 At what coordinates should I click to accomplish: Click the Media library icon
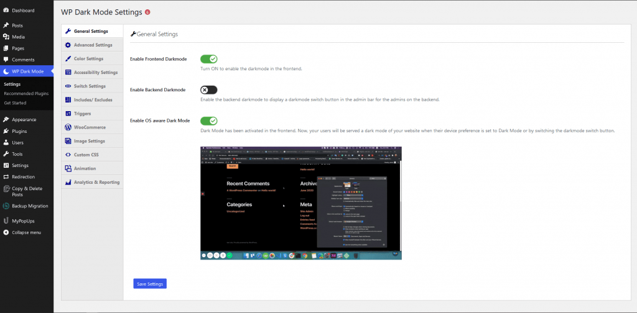[x=6, y=37]
